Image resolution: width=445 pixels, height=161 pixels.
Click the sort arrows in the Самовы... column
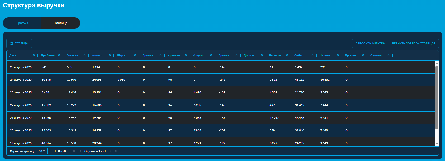click(x=389, y=55)
